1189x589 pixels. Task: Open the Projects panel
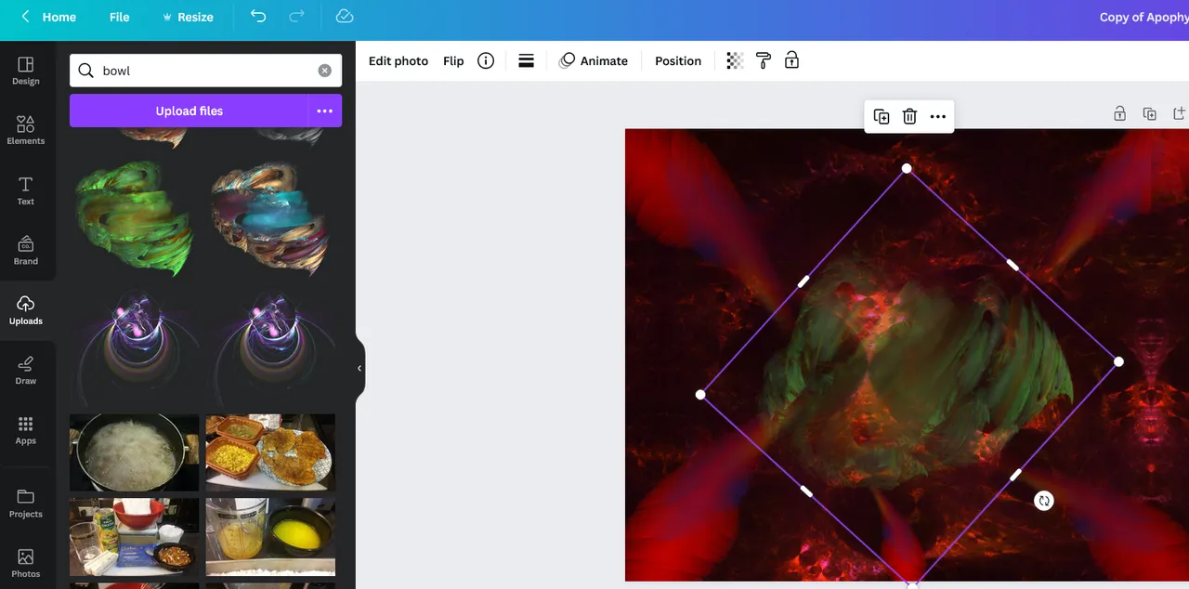[26, 503]
